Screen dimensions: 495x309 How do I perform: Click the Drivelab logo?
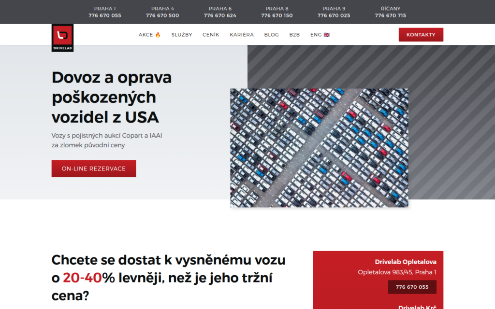[x=62, y=38]
